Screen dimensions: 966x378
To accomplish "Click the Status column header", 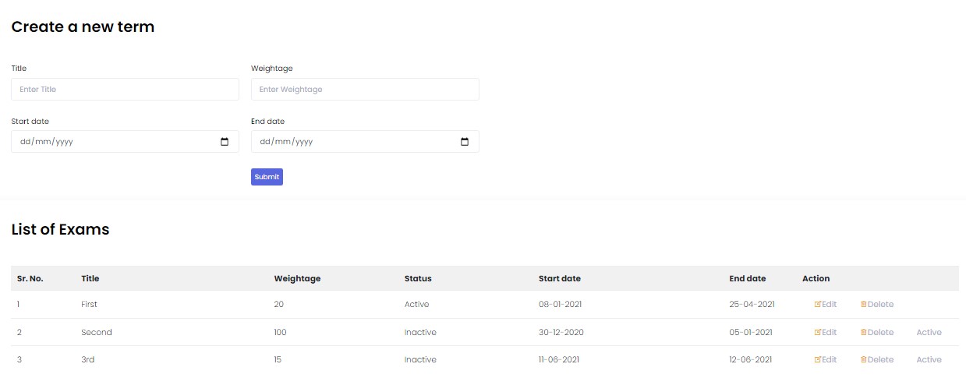I will 418,279.
